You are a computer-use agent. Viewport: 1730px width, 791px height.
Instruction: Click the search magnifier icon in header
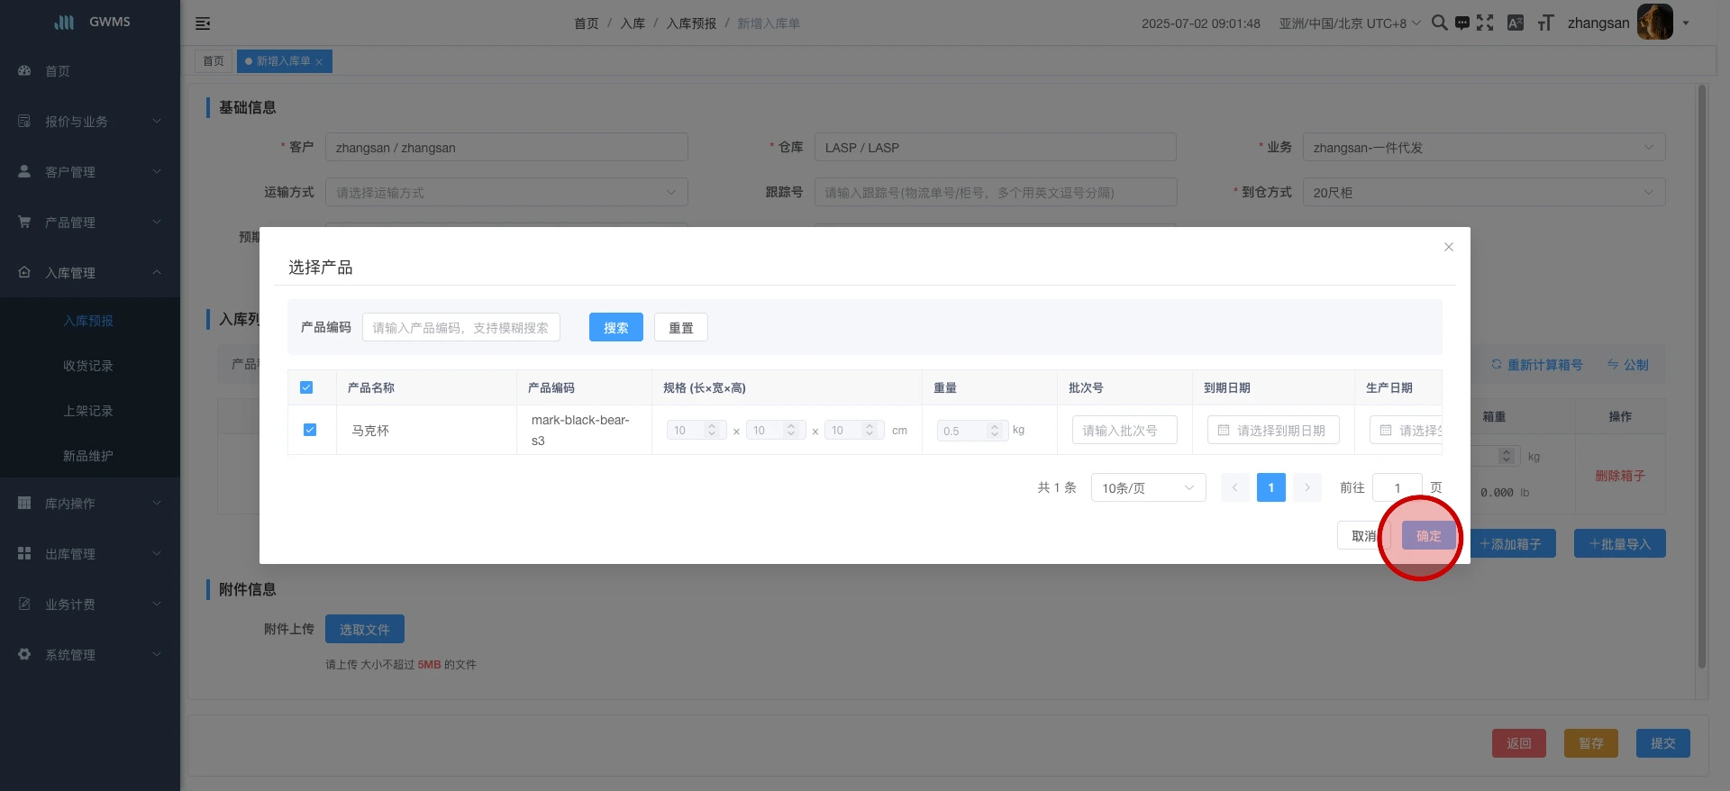coord(1439,23)
